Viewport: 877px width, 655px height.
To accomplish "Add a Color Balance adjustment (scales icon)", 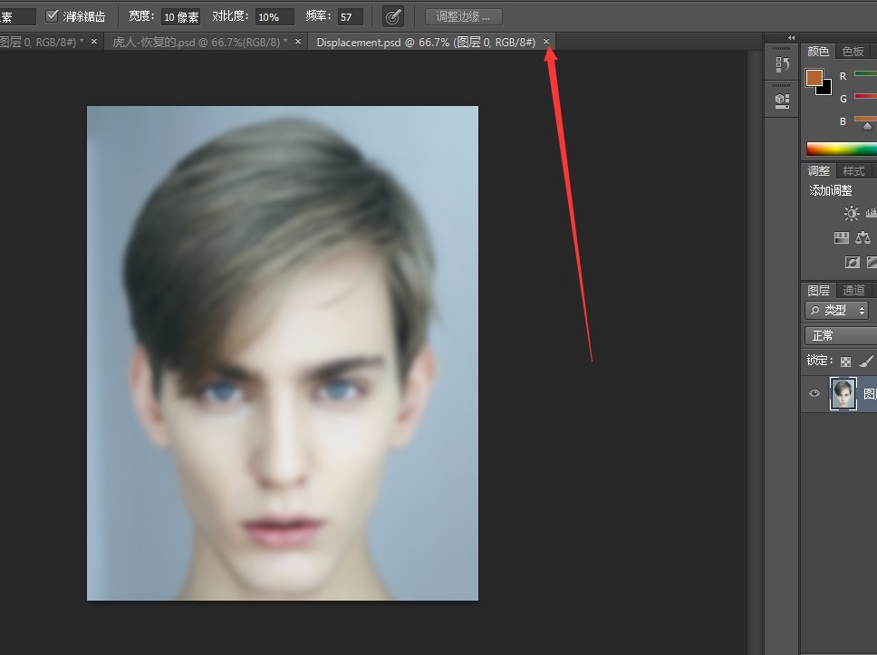I will pos(863,237).
